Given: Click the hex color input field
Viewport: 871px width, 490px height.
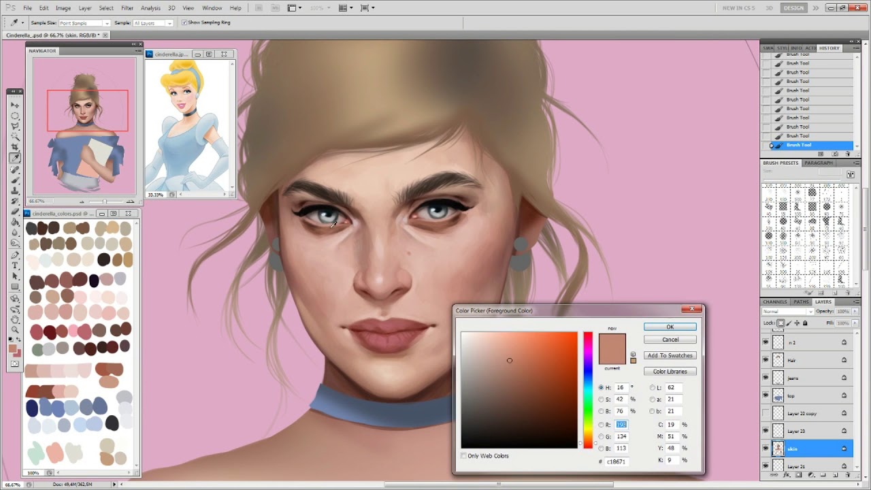Looking at the screenshot, I should [x=617, y=461].
